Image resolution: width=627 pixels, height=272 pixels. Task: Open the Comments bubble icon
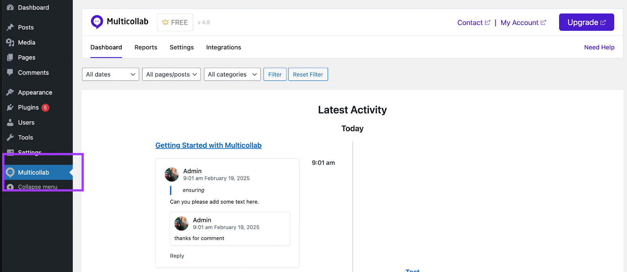pos(10,73)
